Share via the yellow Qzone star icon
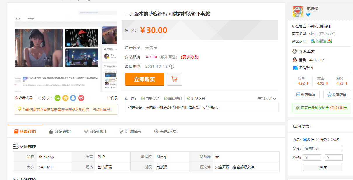 click(65, 98)
